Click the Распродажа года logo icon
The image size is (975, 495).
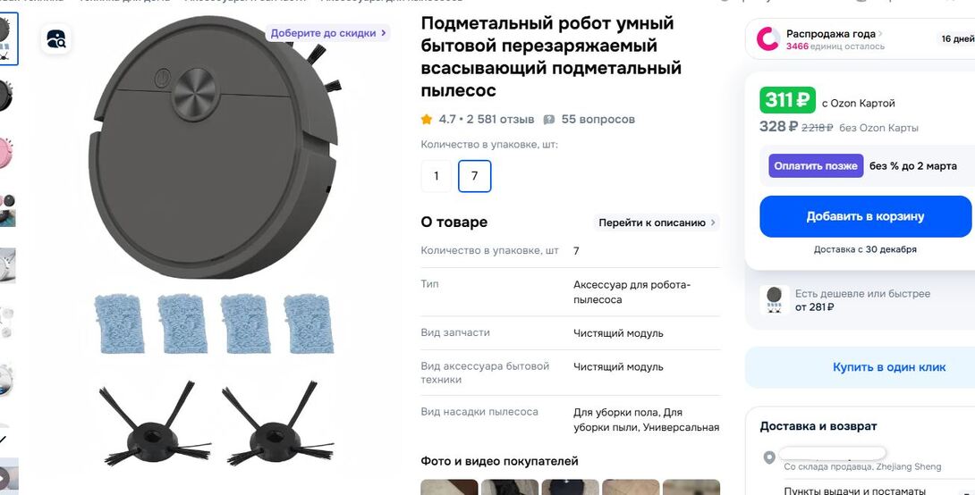tap(767, 39)
